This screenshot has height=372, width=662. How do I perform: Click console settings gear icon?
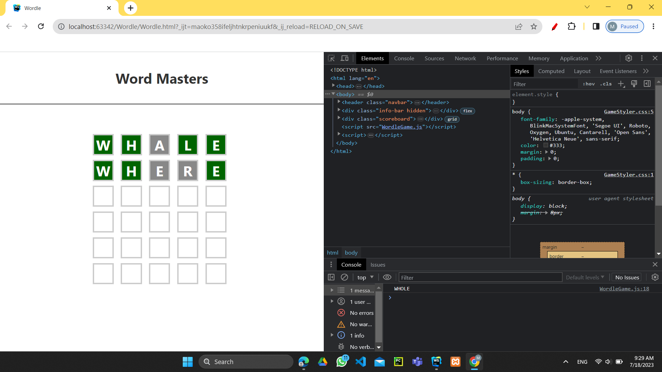[x=655, y=277]
